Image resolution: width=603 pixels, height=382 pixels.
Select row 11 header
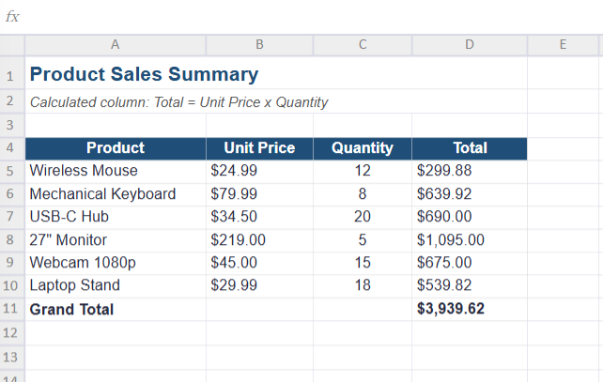(x=12, y=309)
